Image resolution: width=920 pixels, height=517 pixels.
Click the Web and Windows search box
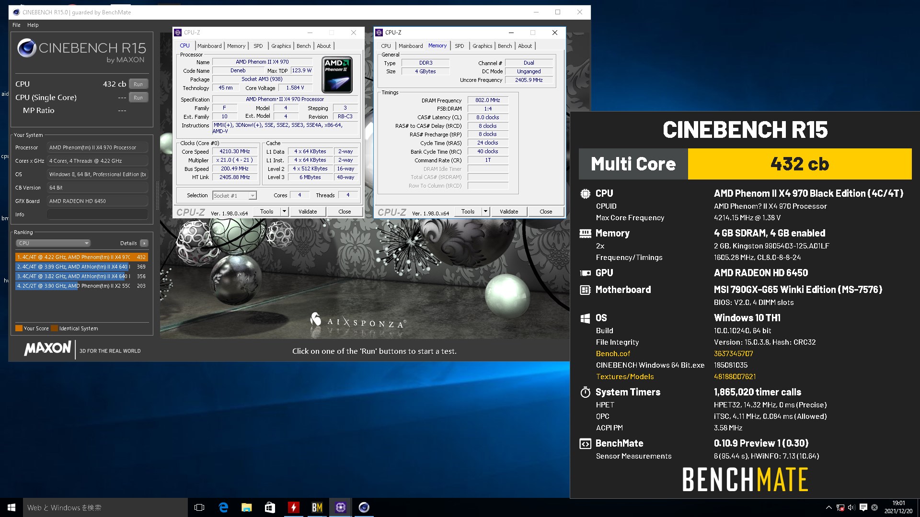coord(105,507)
